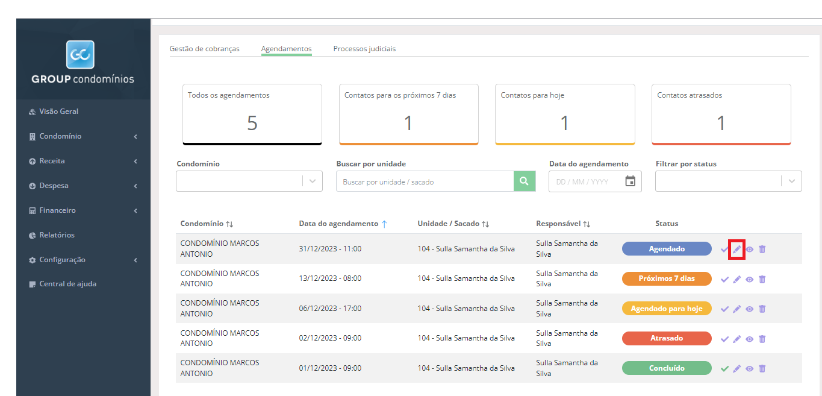View the Atrasado appointment details via eye icon
822x396 pixels.
(x=750, y=339)
